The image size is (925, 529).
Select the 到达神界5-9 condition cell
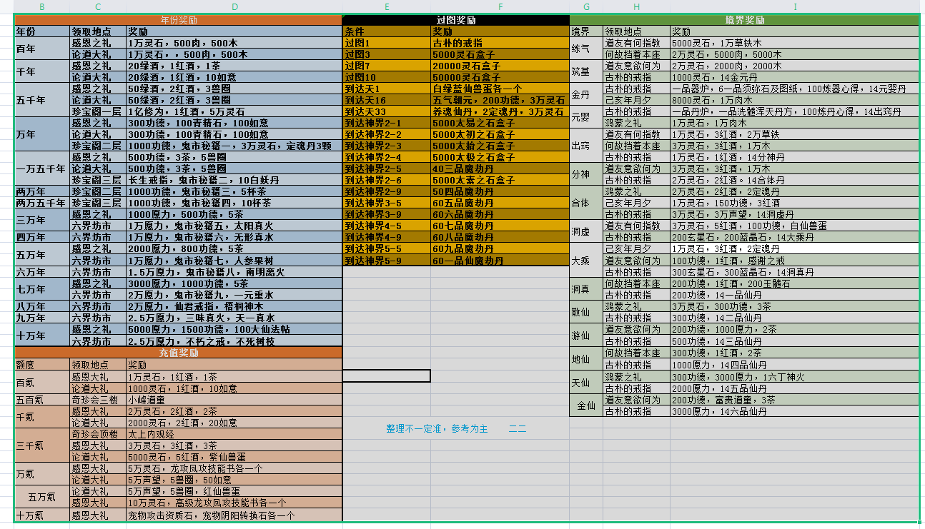(x=387, y=261)
